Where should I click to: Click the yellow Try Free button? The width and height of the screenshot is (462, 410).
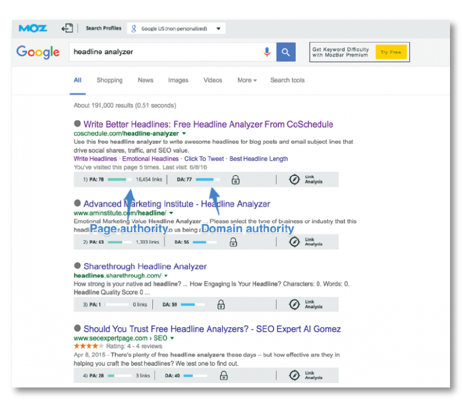(x=391, y=52)
